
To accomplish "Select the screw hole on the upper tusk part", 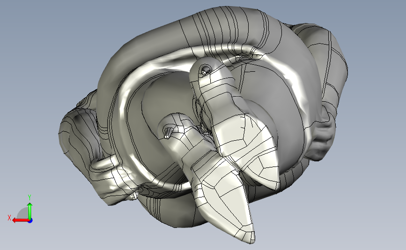I will pos(205,70).
